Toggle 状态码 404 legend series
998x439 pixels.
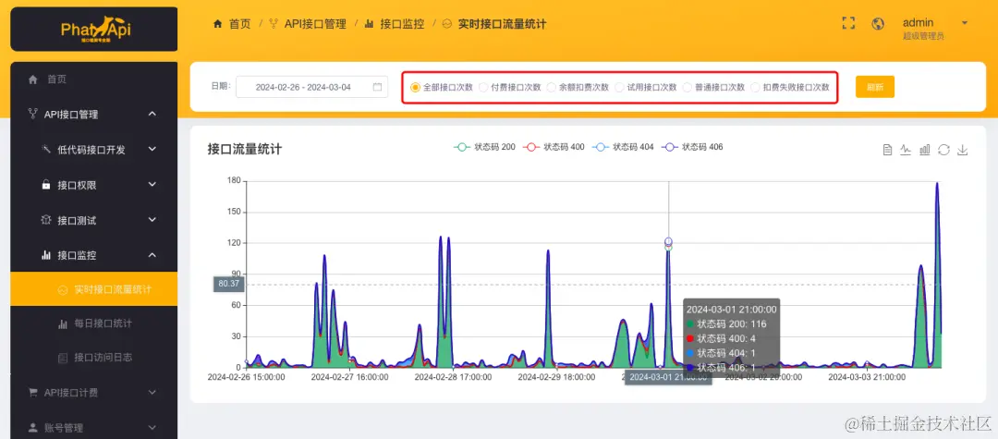[623, 147]
